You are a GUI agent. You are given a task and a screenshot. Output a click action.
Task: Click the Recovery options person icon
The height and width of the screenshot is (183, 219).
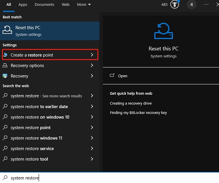click(x=5, y=65)
